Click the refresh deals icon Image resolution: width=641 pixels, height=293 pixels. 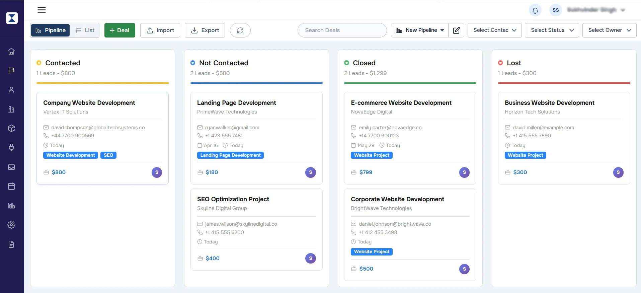[x=240, y=30]
